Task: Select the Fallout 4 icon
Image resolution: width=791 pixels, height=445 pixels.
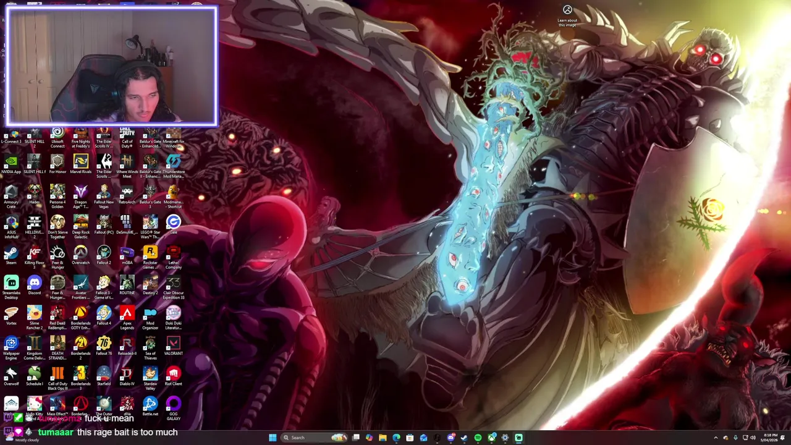Action: (x=104, y=316)
